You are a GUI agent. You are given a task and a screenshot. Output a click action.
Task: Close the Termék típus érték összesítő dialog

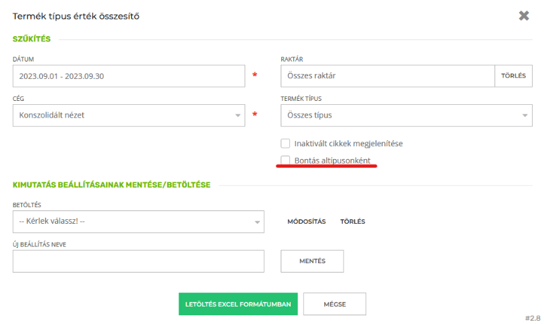point(524,15)
